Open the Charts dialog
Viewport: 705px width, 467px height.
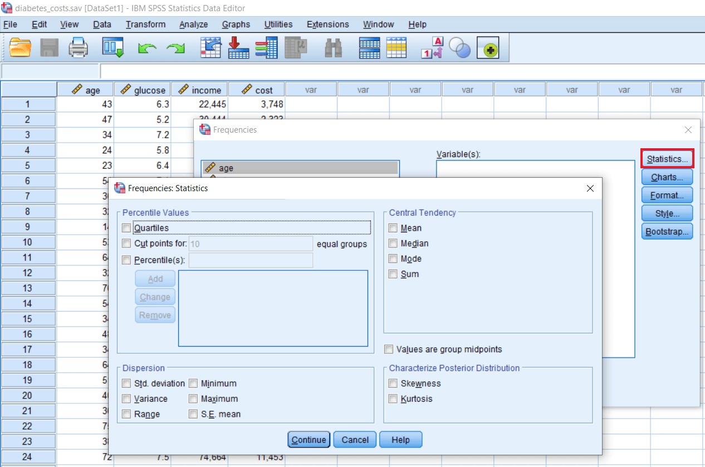(x=667, y=177)
